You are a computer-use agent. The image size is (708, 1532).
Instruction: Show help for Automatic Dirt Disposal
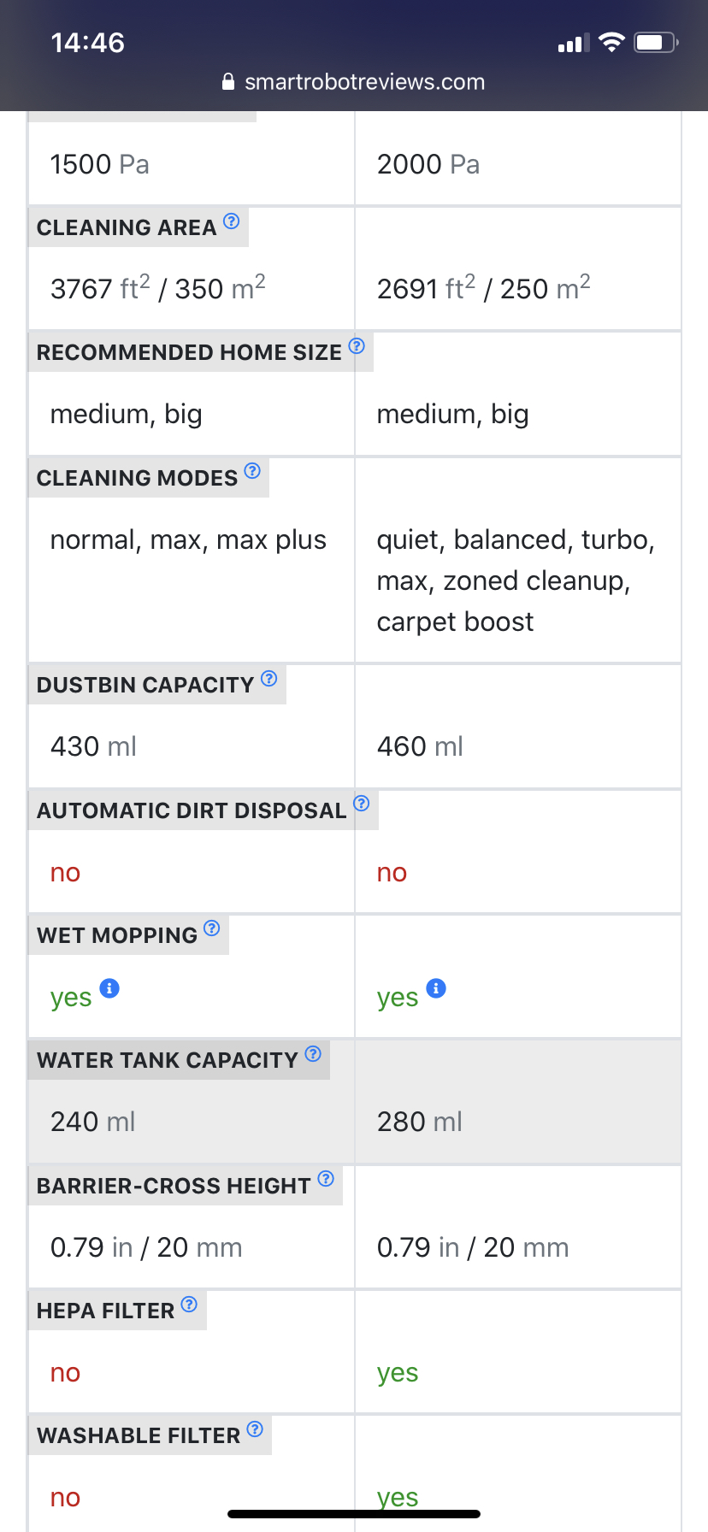point(362,804)
